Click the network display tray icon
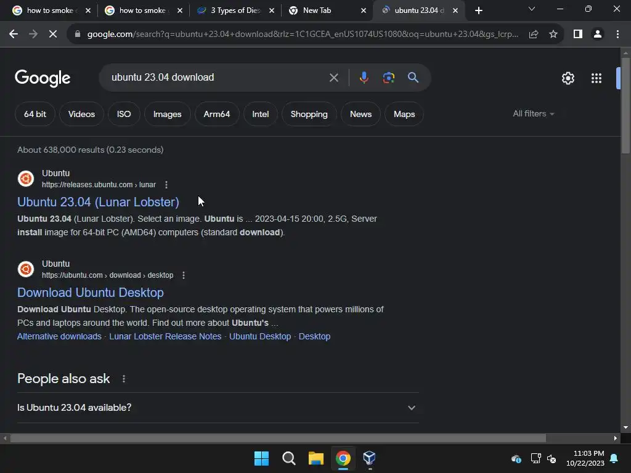The image size is (631, 473). (x=535, y=458)
